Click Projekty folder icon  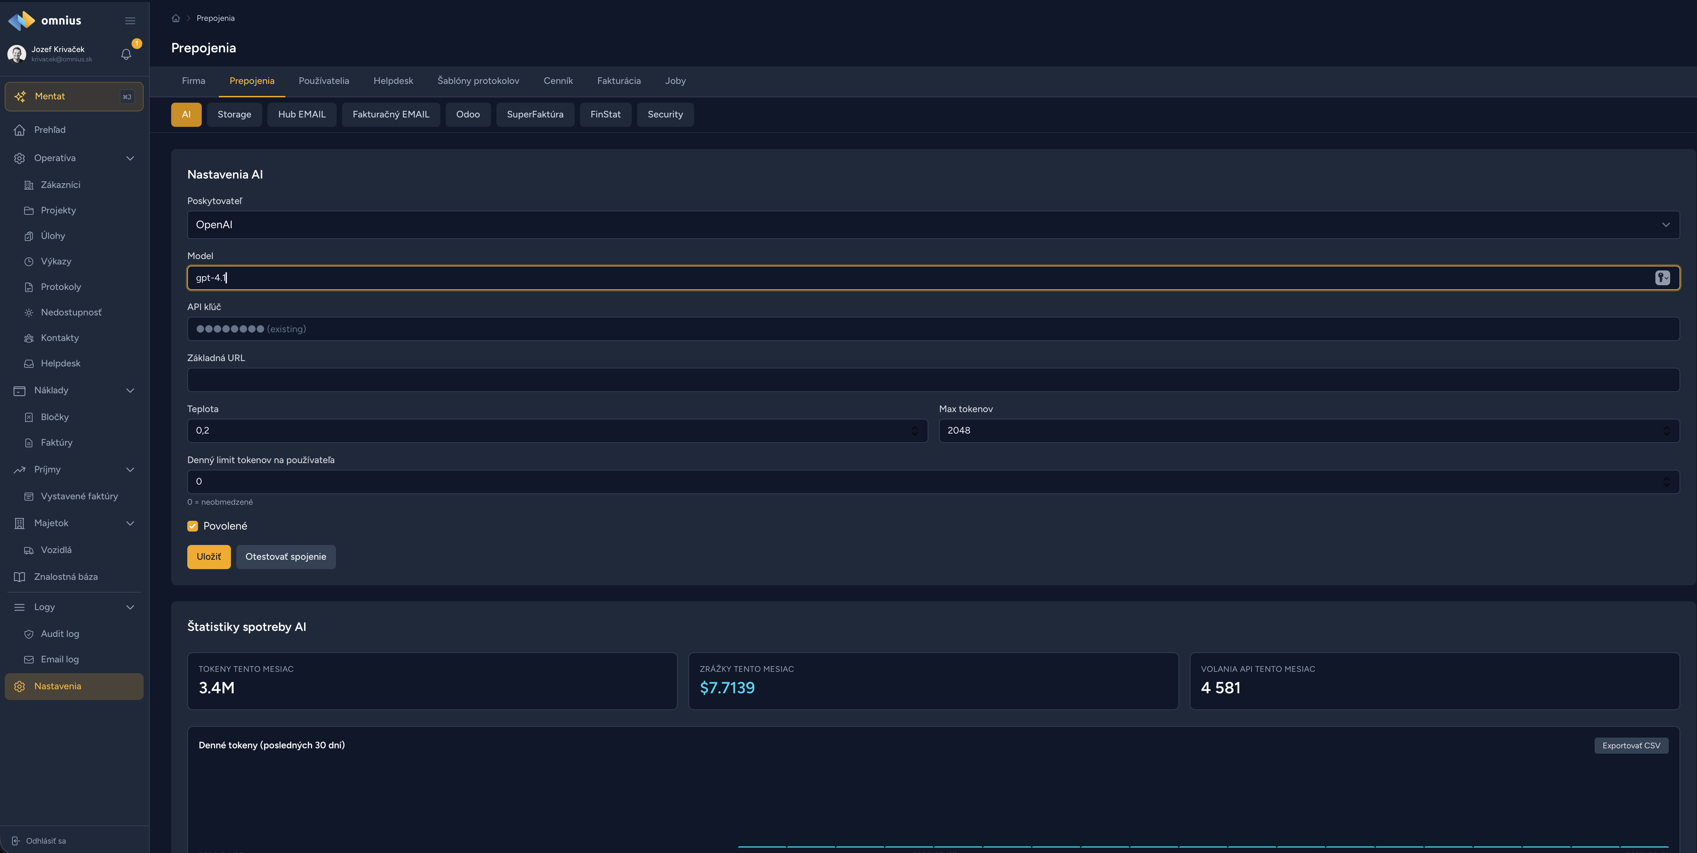point(28,211)
